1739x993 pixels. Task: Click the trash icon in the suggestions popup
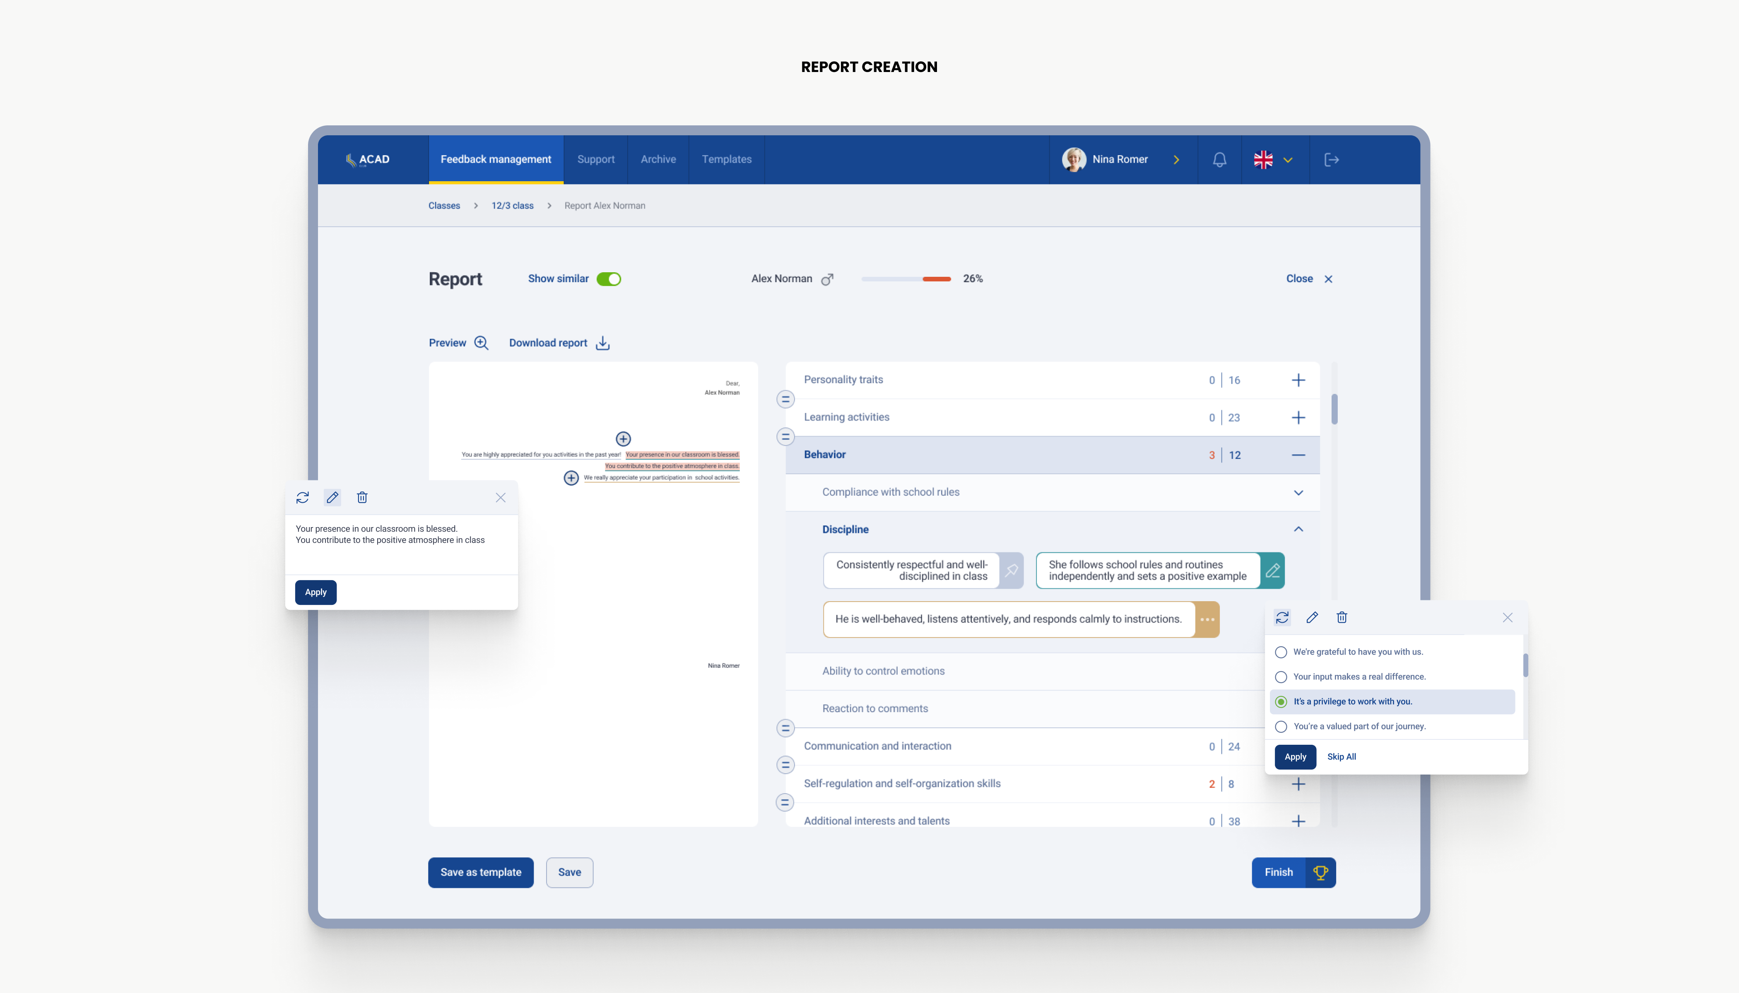(1342, 618)
